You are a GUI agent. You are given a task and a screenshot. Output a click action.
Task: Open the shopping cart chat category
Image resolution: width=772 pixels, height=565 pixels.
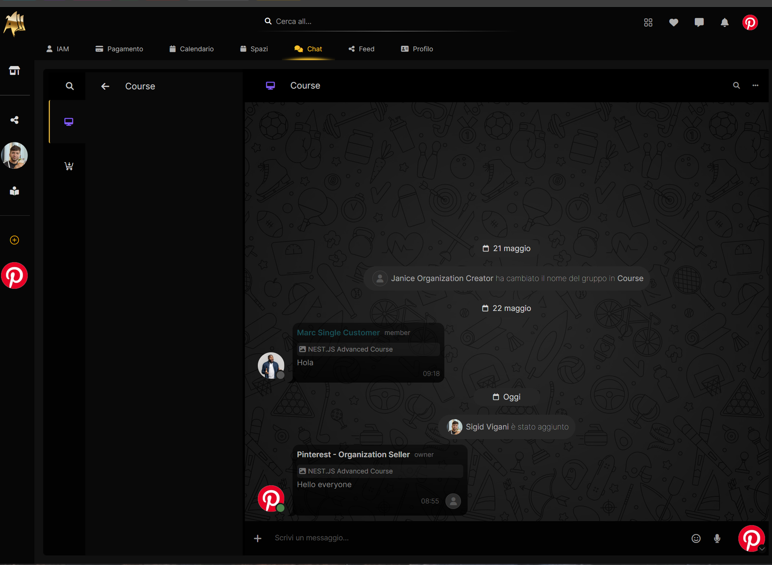(69, 166)
